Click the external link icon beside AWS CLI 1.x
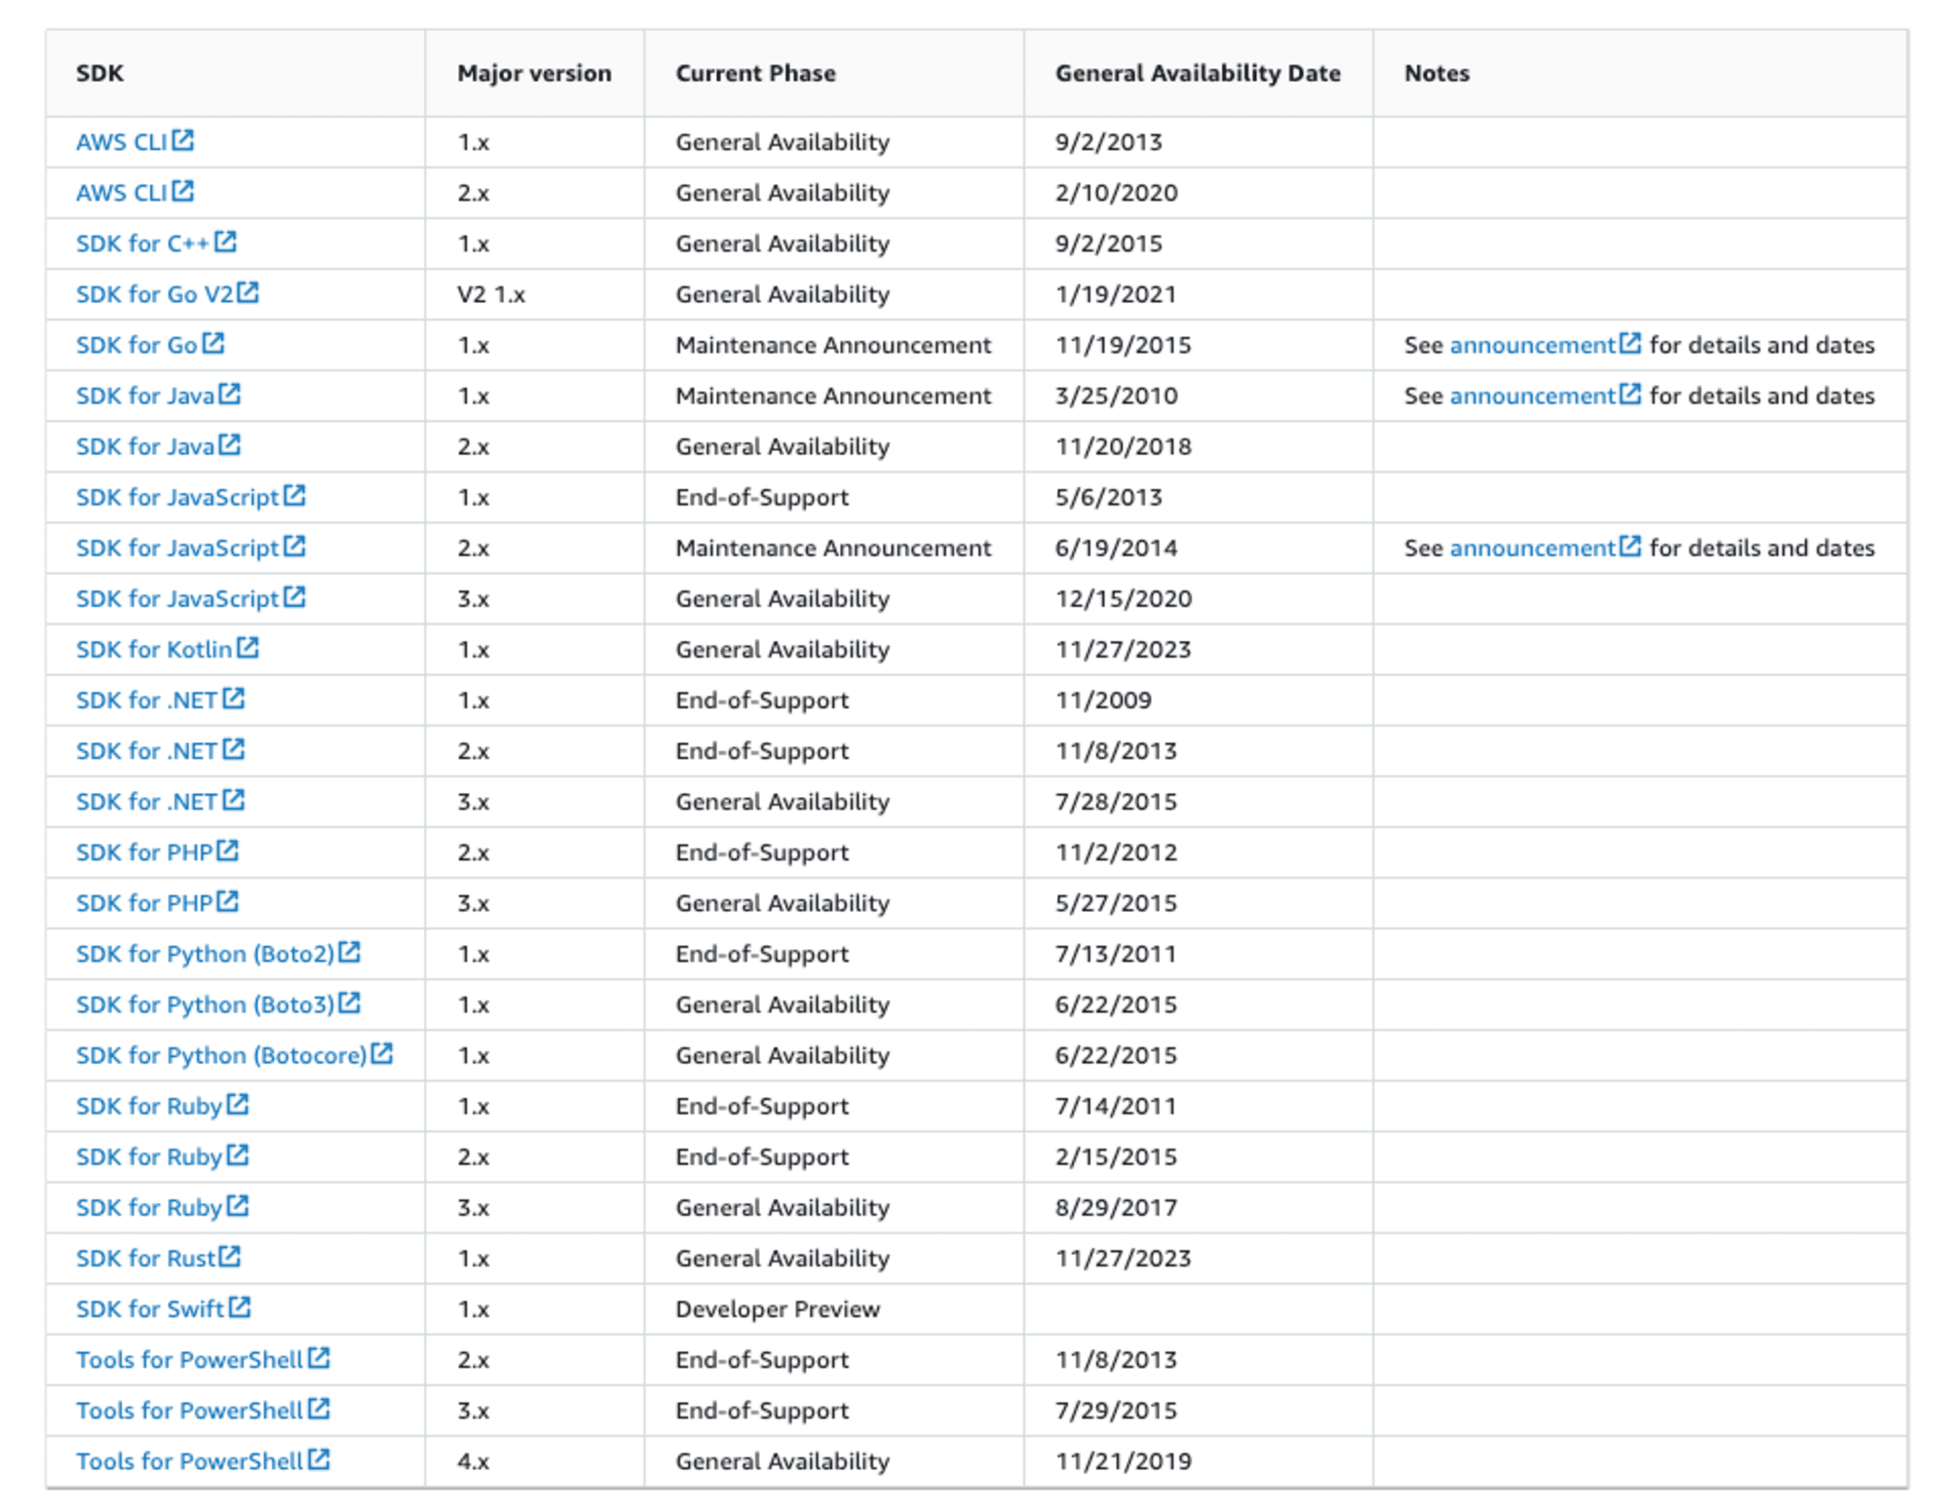1949x1510 pixels. pyautogui.click(x=183, y=140)
